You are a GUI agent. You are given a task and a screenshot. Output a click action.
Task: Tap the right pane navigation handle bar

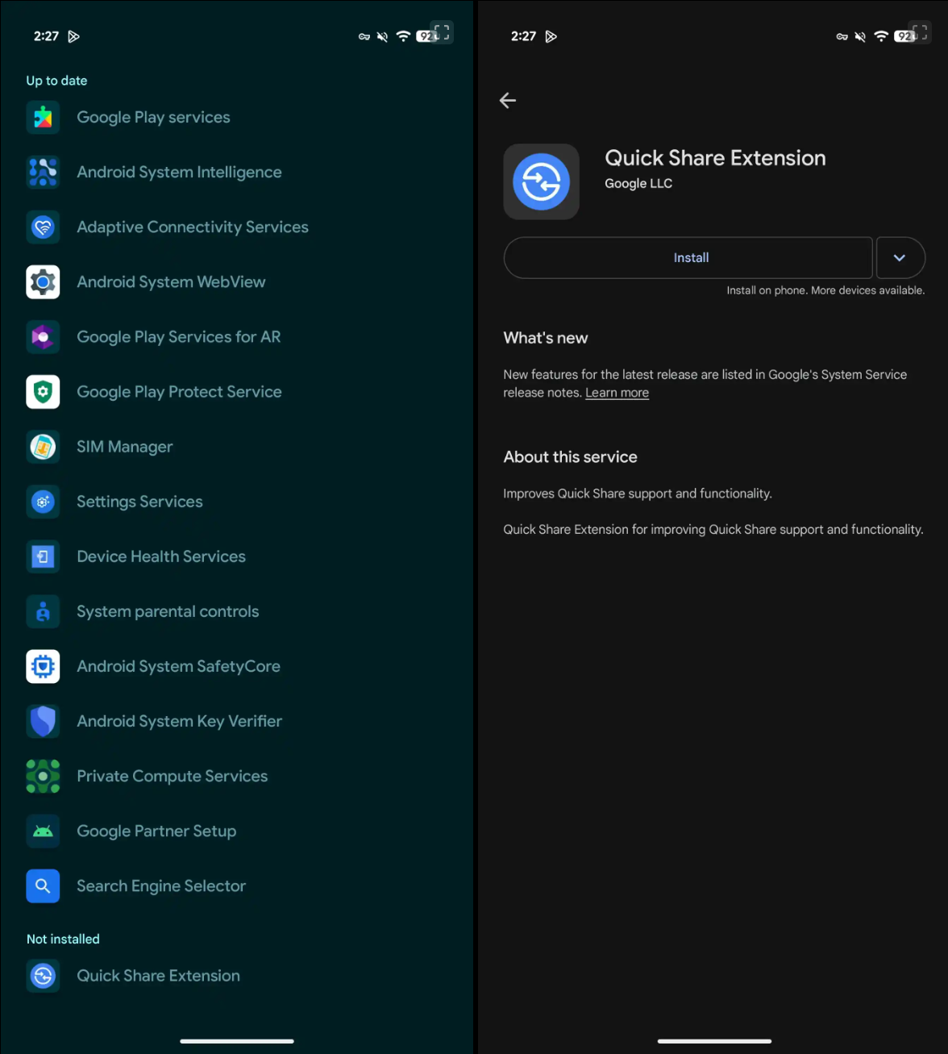714,1041
